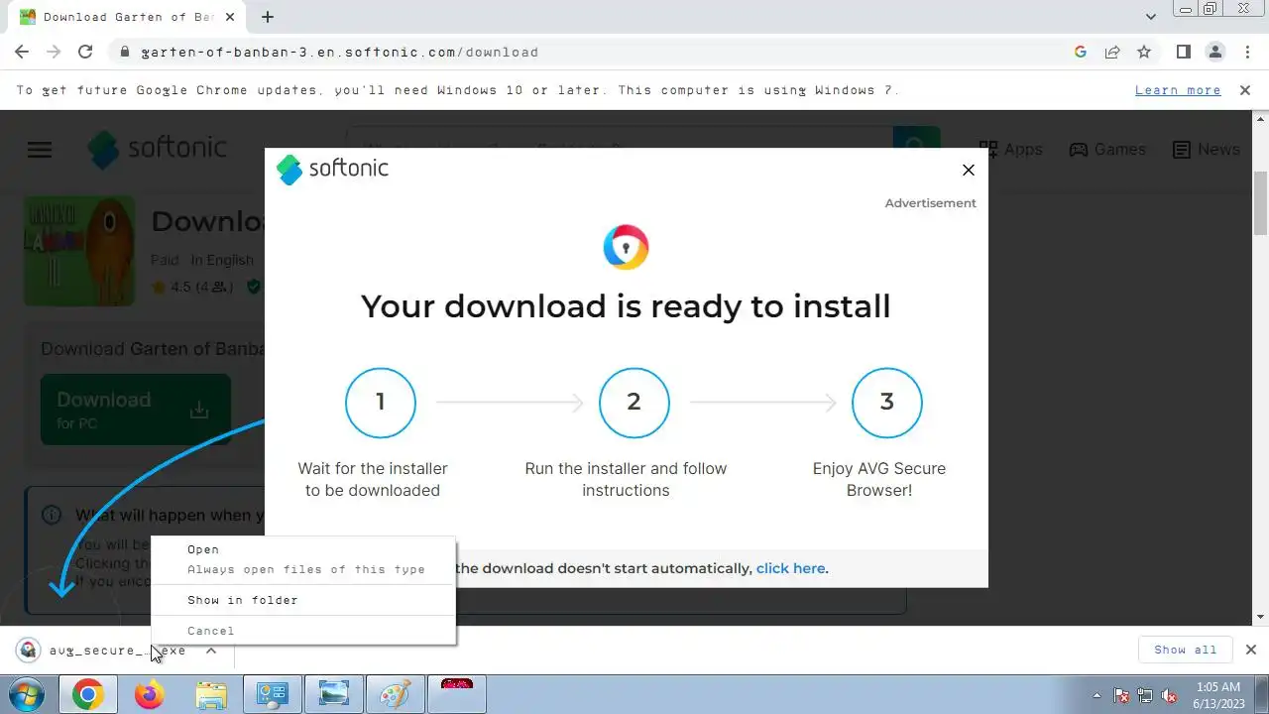Launch Firefox from the taskbar

[x=150, y=694]
